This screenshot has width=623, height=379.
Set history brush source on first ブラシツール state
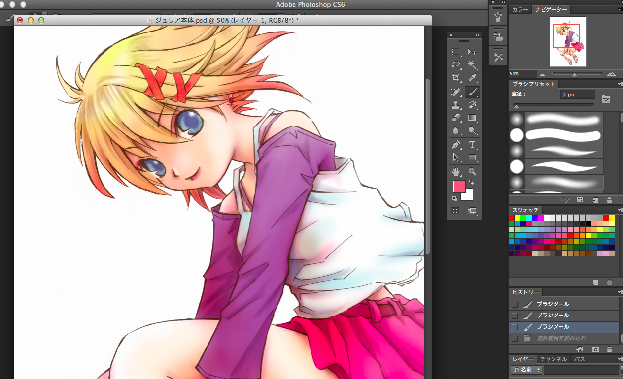click(x=515, y=304)
